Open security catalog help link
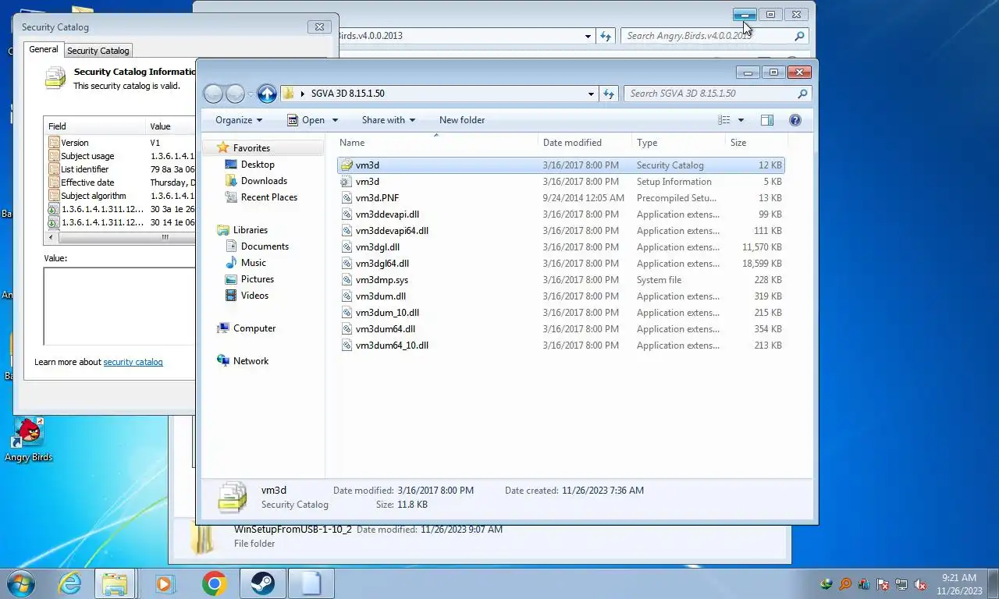The image size is (999, 599). pos(133,362)
